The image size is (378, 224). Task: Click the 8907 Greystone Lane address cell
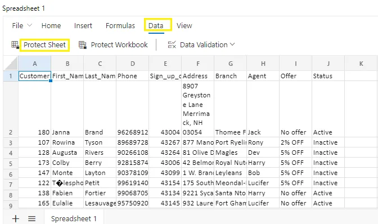point(197,109)
